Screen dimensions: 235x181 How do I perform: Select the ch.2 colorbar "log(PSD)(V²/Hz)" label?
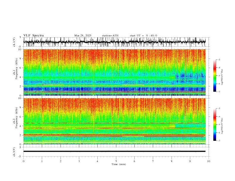pyautogui.click(x=222, y=126)
